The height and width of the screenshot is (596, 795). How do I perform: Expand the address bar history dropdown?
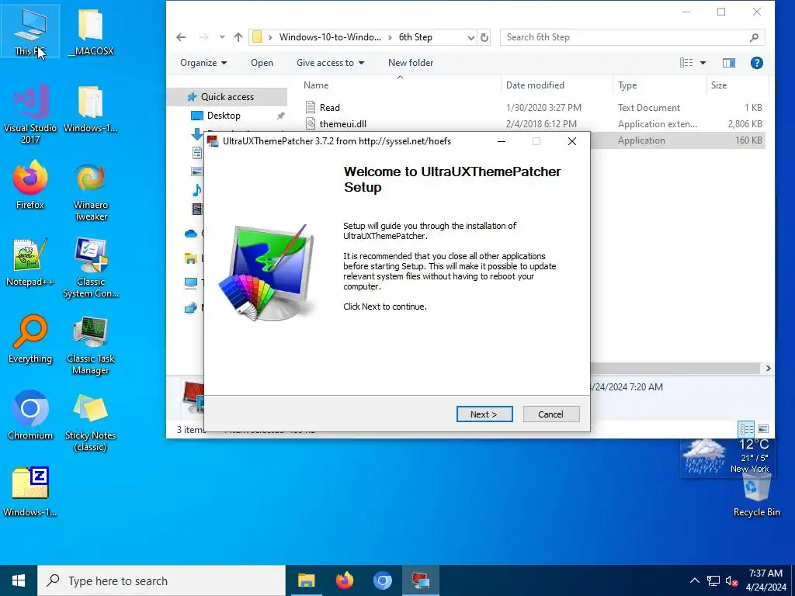pyautogui.click(x=471, y=37)
